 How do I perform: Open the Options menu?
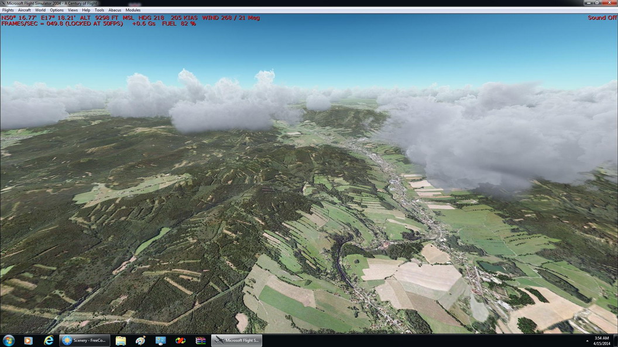57,11
